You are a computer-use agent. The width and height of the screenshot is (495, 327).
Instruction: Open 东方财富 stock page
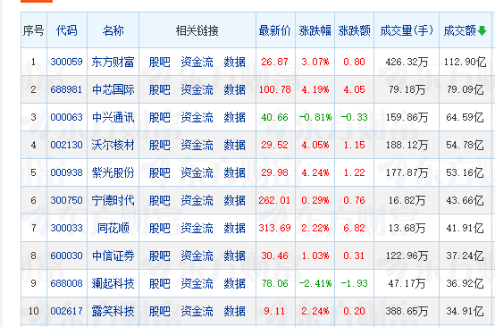pos(113,62)
